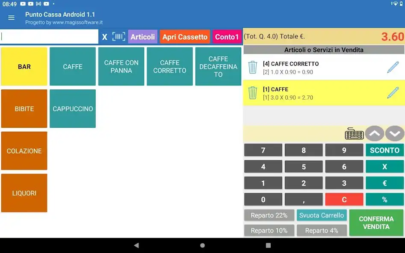Tap the percent % key
The height and width of the screenshot is (253, 405).
point(384,199)
